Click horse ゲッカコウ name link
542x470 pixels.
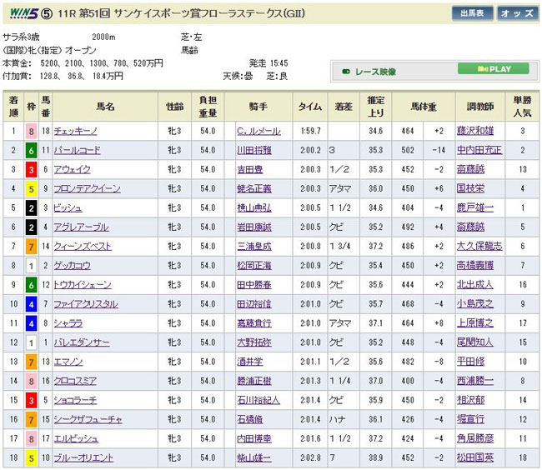tap(73, 265)
